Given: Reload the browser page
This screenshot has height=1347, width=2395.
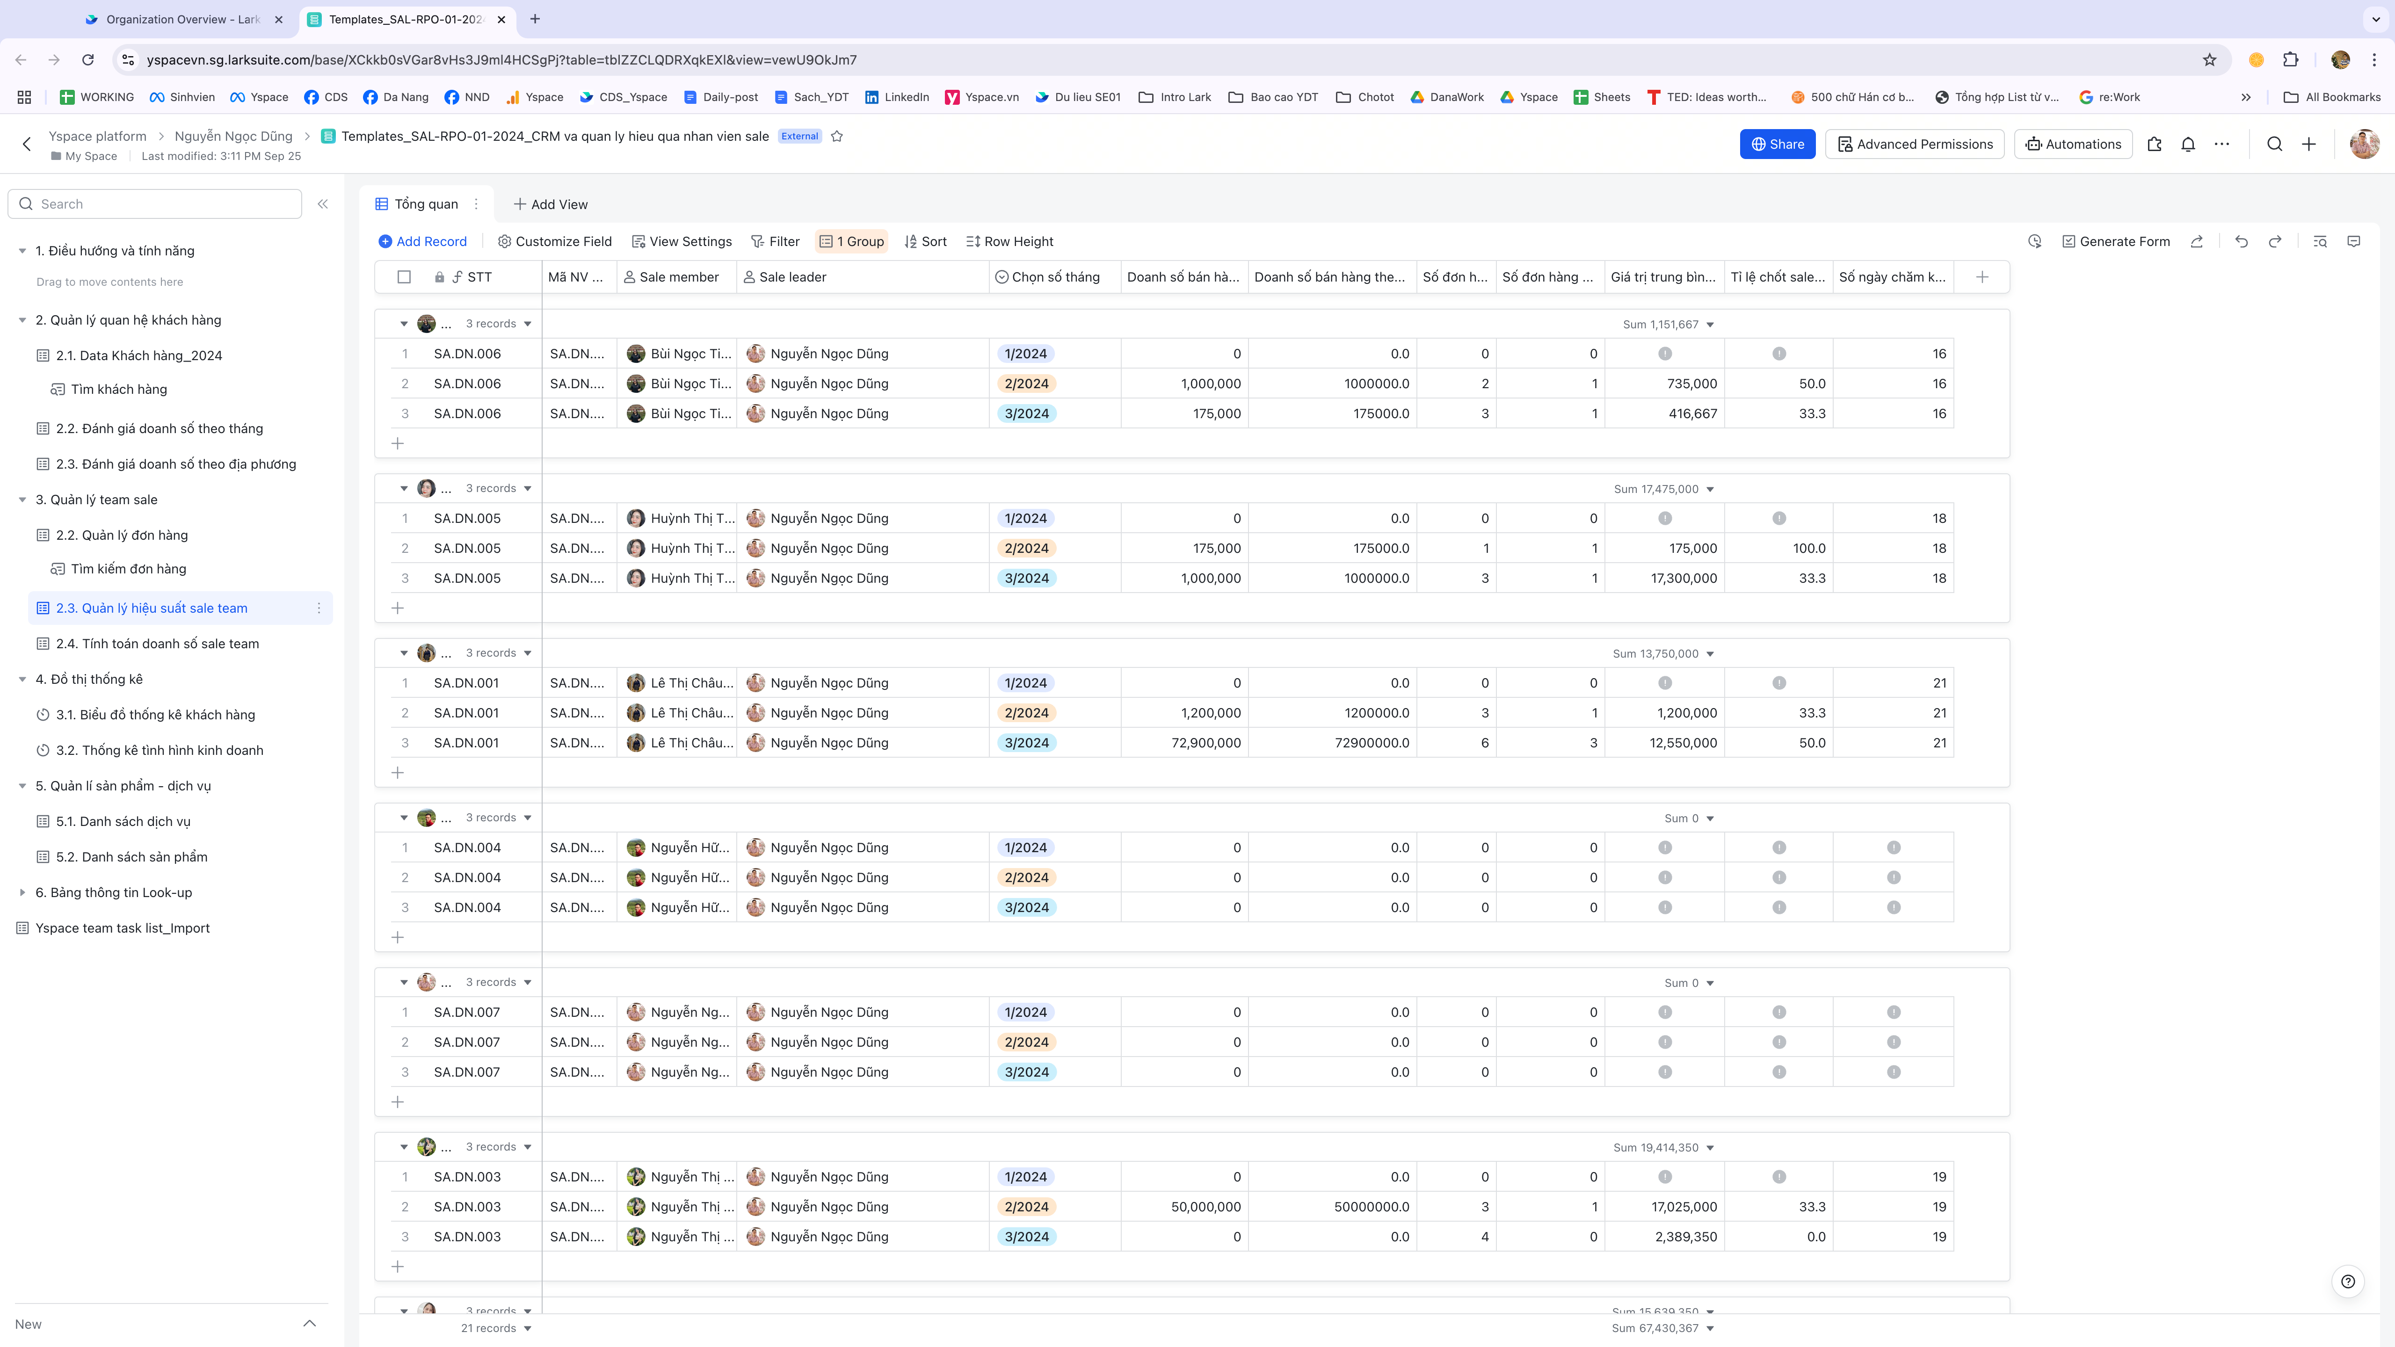Looking at the screenshot, I should [x=87, y=59].
